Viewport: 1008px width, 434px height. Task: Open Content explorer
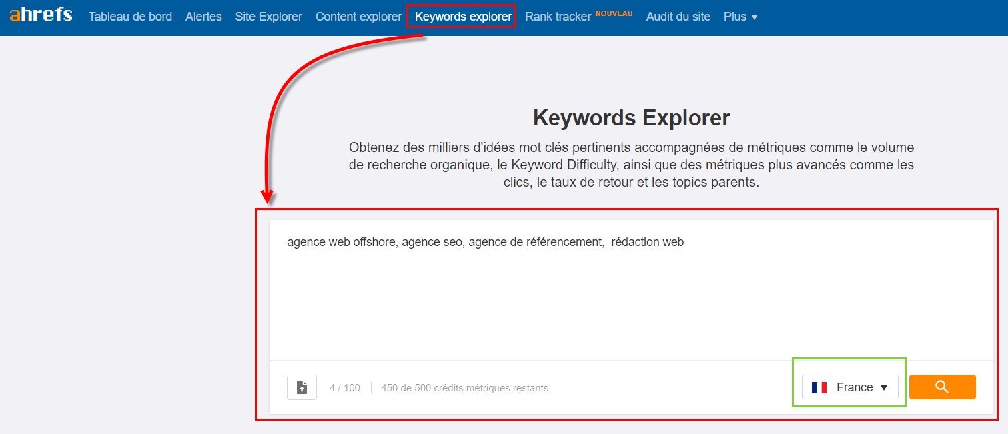358,17
